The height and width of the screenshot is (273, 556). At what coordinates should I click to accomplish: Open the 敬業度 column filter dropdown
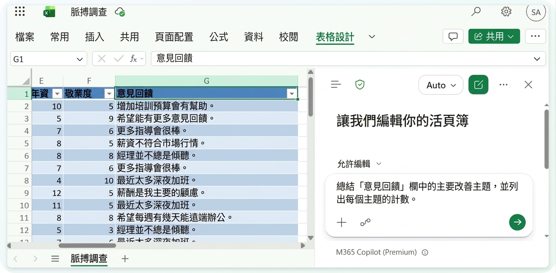pos(109,94)
